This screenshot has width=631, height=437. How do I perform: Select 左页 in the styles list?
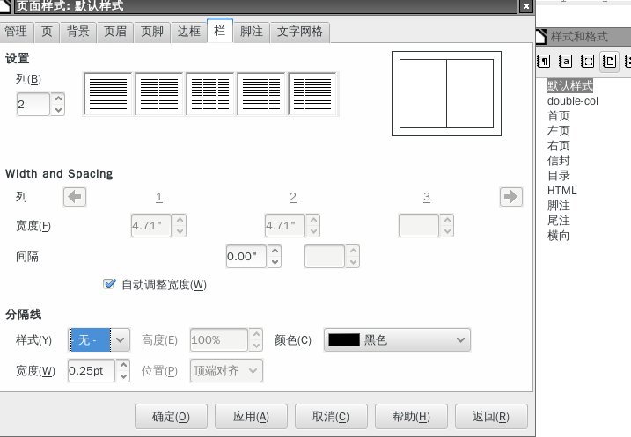(559, 131)
